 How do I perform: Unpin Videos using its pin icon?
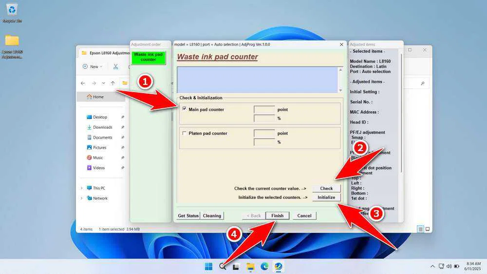point(123,168)
